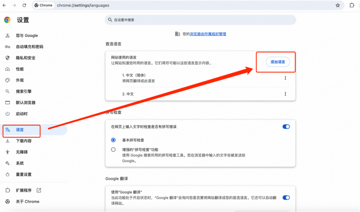This screenshot has height=212, width=360.
Task: Toggle the Google 翻译 switch
Action: point(286,198)
